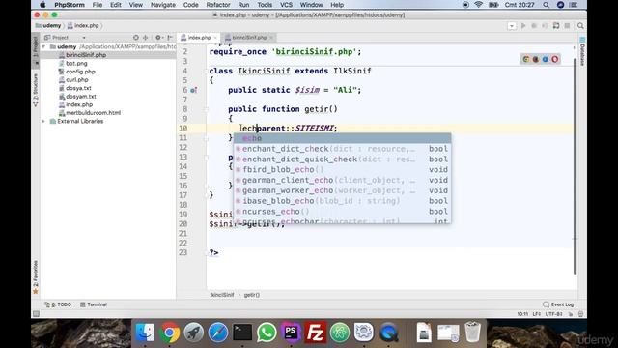Click Spotlight search in macOS menu bar
This screenshot has height=348, width=618.
click(546, 5)
